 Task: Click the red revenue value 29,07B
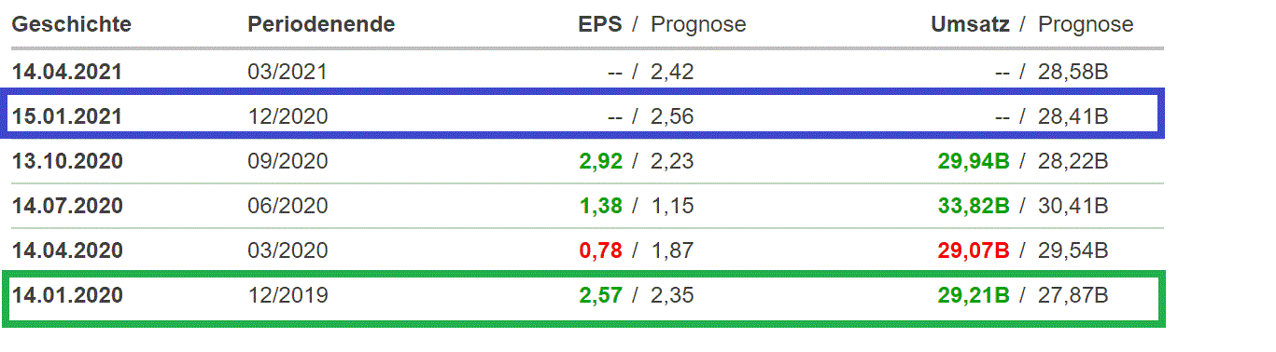tap(974, 250)
